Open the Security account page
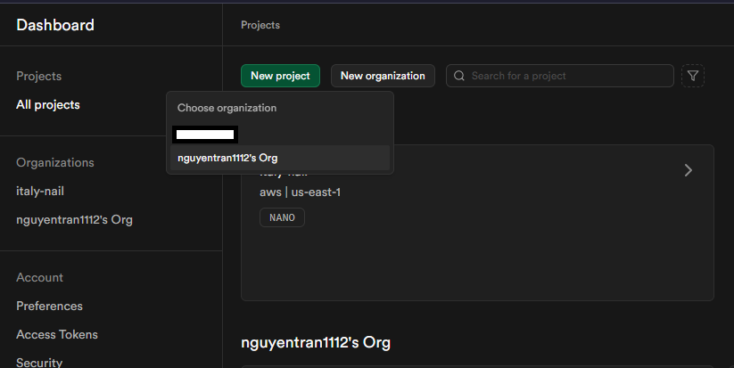The width and height of the screenshot is (734, 368). [x=39, y=362]
